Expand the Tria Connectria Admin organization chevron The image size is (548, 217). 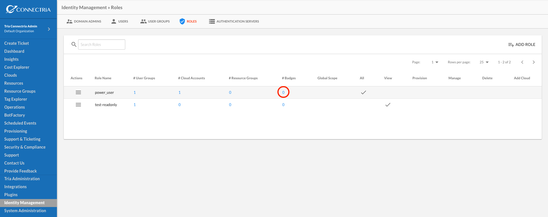(x=49, y=29)
